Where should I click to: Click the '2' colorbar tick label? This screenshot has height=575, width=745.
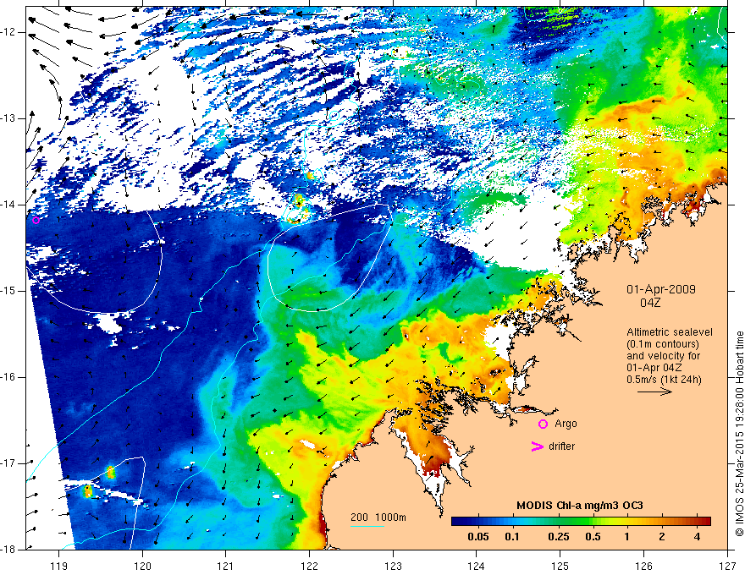[x=662, y=537]
